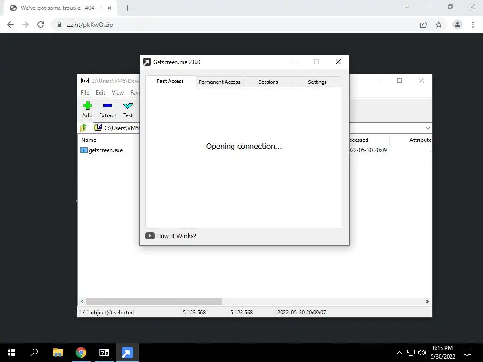Close the 7-Zip window

(421, 81)
